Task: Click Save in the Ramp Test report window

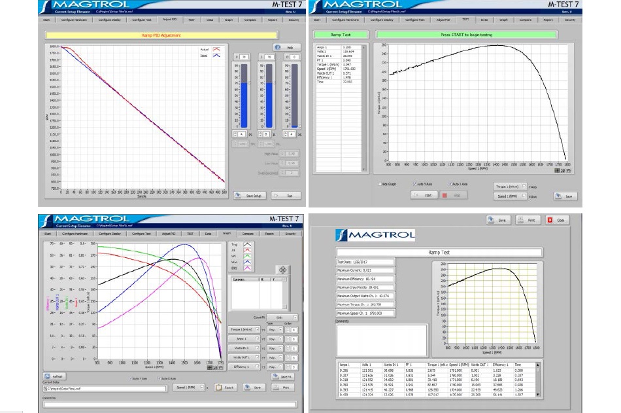Action: click(x=499, y=220)
